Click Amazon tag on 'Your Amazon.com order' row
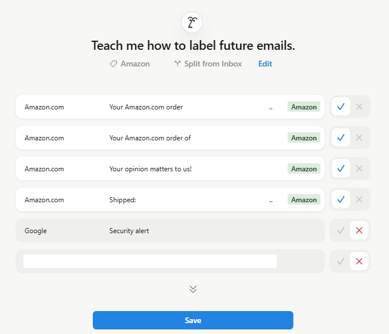This screenshot has height=334, width=389. click(304, 107)
